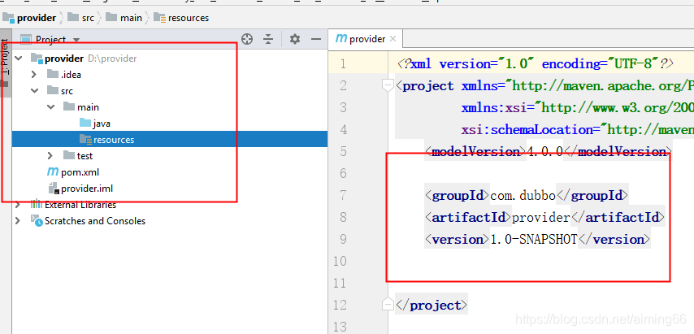This screenshot has width=694, height=334.
Task: Collapse the provider root folder
Action: point(19,59)
